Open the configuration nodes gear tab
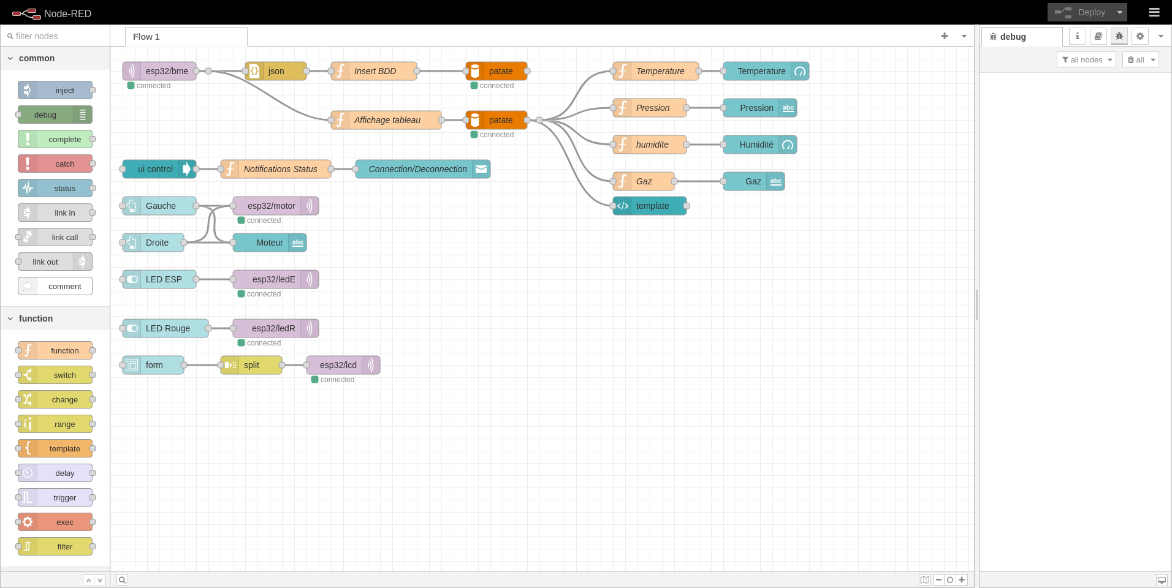The image size is (1172, 588). tap(1140, 36)
